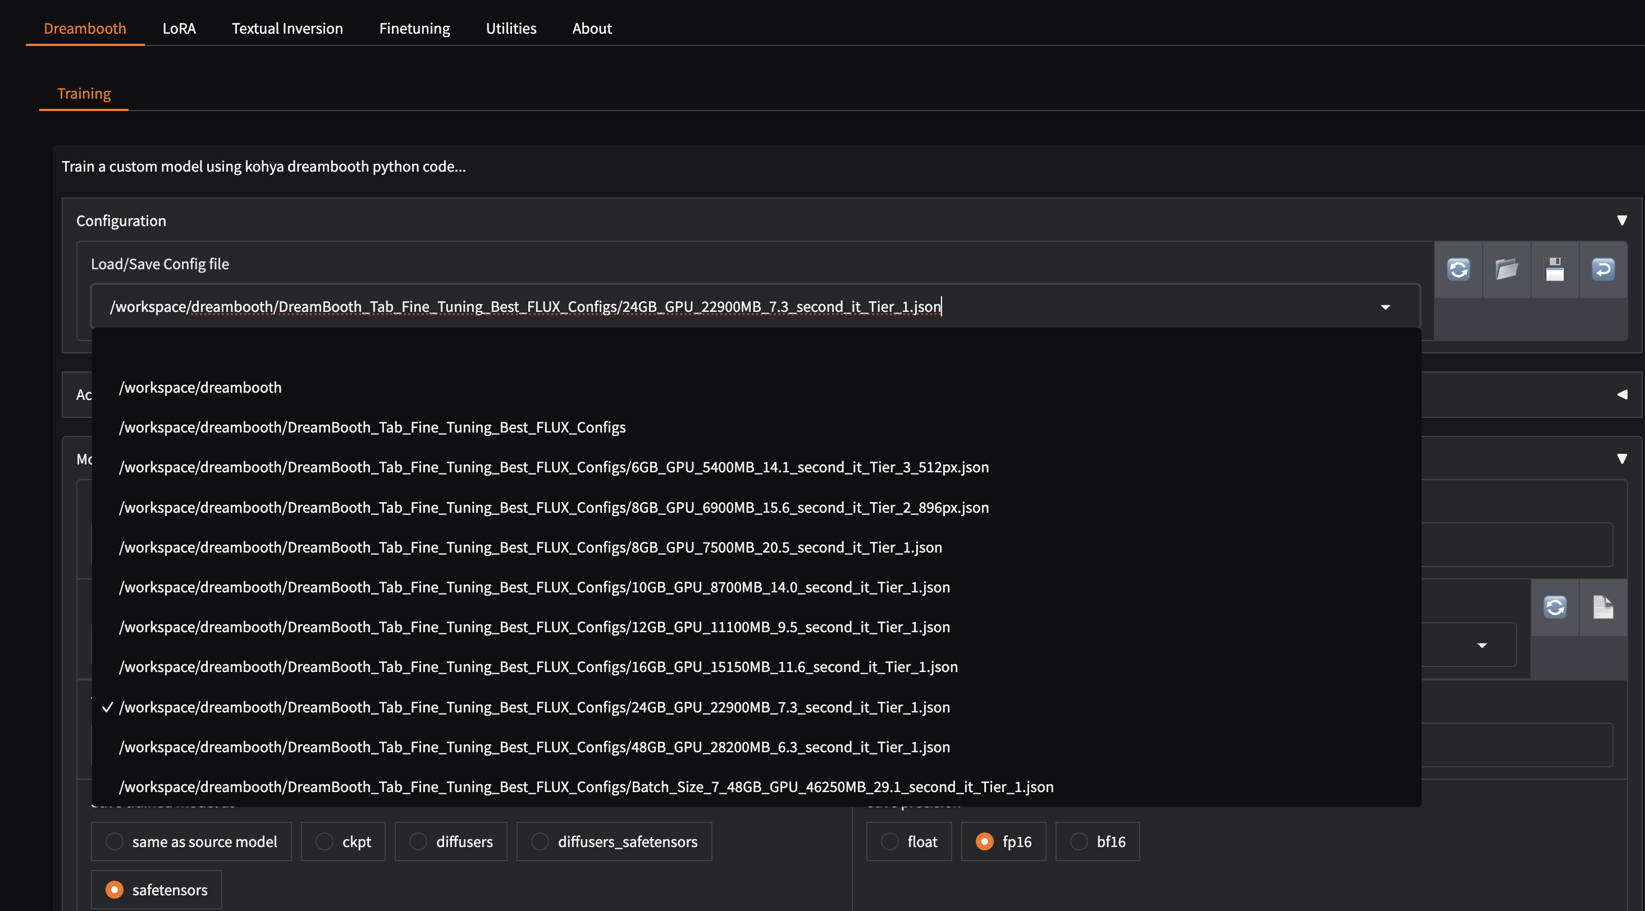This screenshot has height=911, width=1645.
Task: Select the 48GB_GPU_28200MB_6.3_second config from the list
Action: [x=534, y=747]
